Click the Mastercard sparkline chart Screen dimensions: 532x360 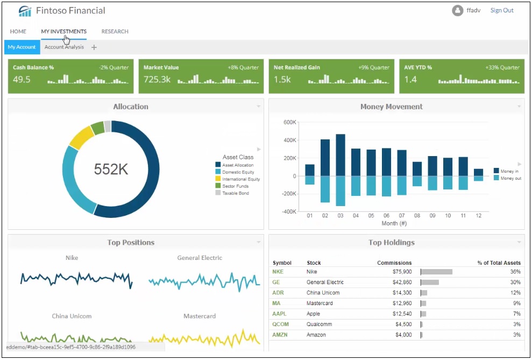tap(204, 337)
